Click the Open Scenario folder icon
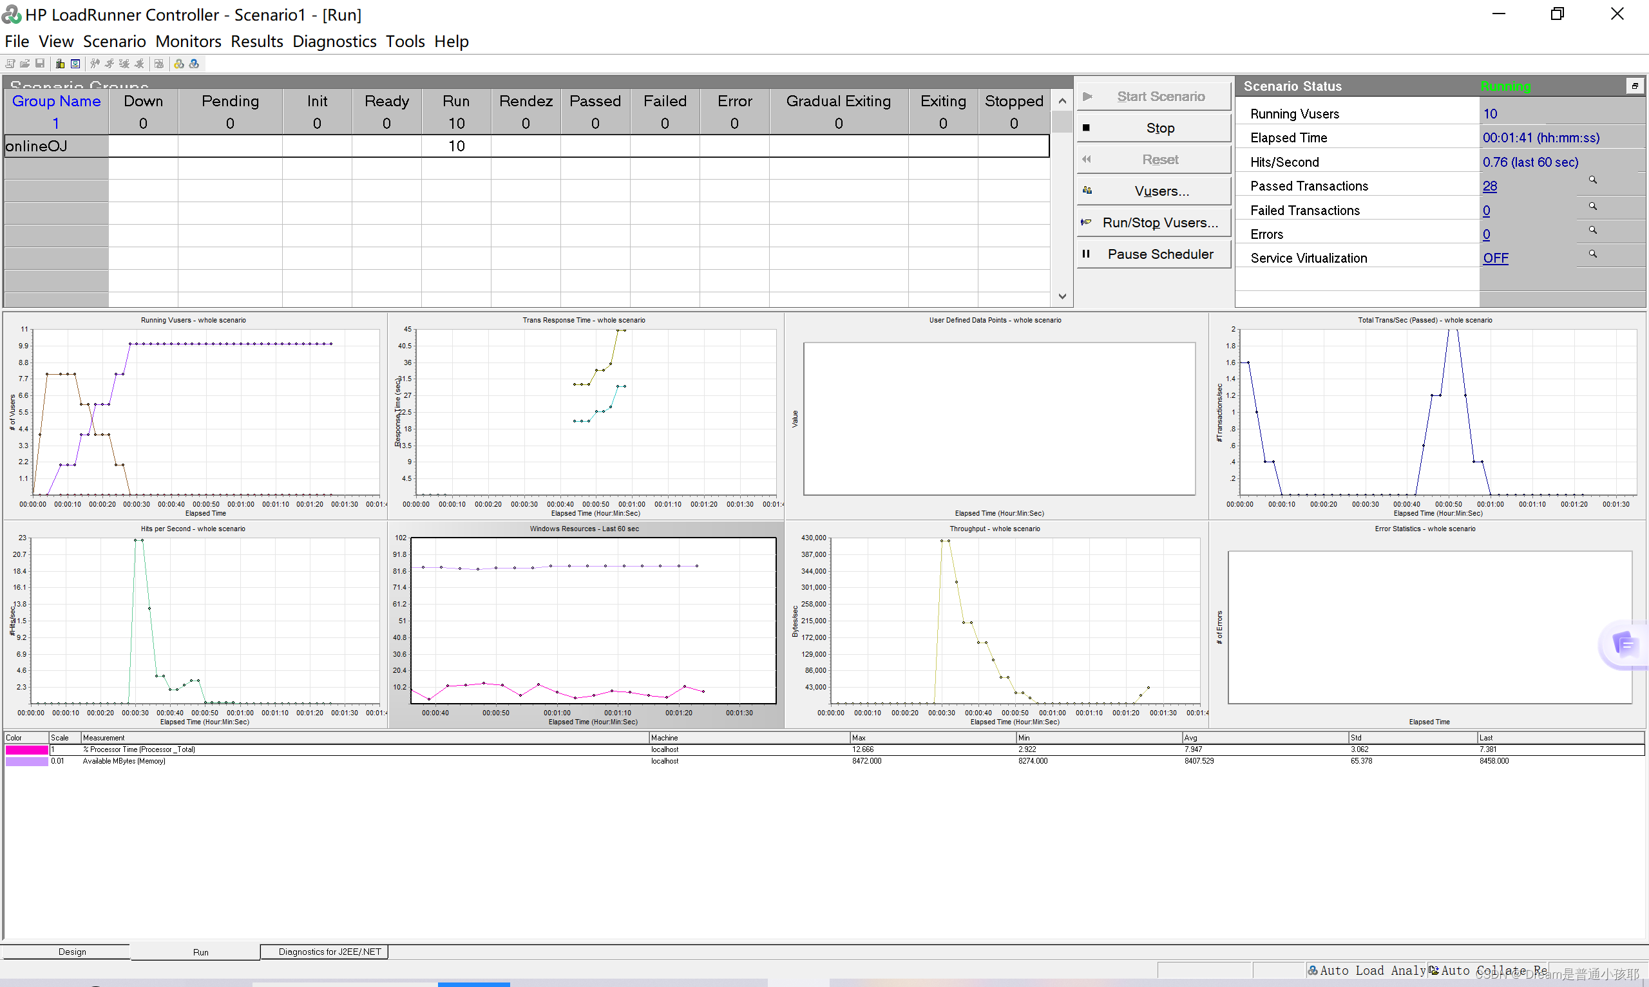 [x=24, y=64]
